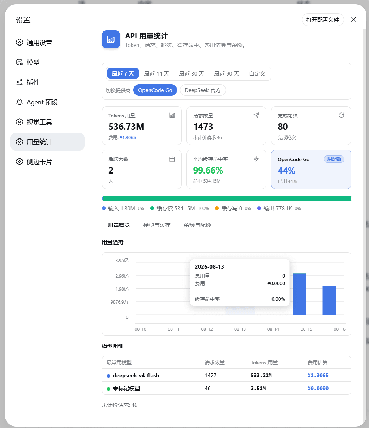Open 侧边卡片 settings page
The height and width of the screenshot is (428, 369).
47,162
